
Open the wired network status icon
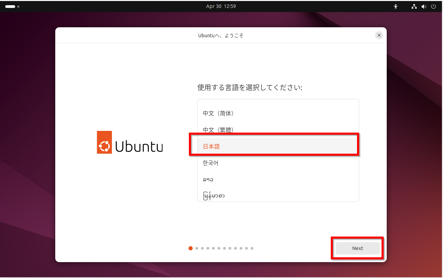click(x=414, y=6)
